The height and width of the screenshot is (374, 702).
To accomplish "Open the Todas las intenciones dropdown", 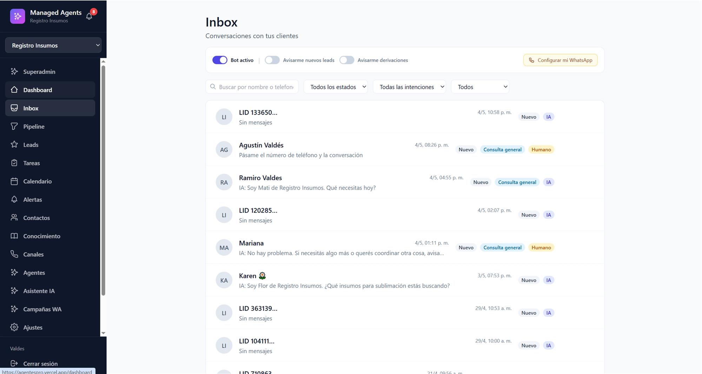I will click(409, 87).
